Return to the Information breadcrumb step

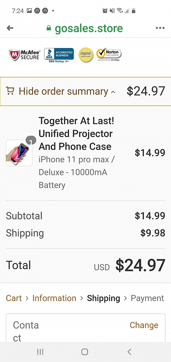(x=54, y=298)
